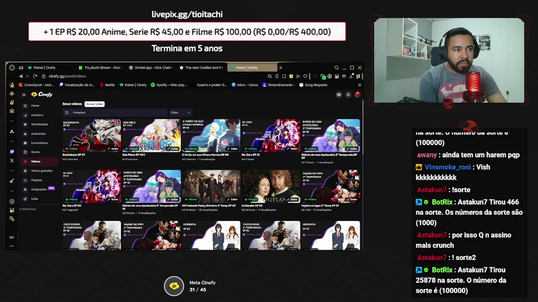Open X in the browser sidebar
The height and width of the screenshot is (302, 538).
12,161
